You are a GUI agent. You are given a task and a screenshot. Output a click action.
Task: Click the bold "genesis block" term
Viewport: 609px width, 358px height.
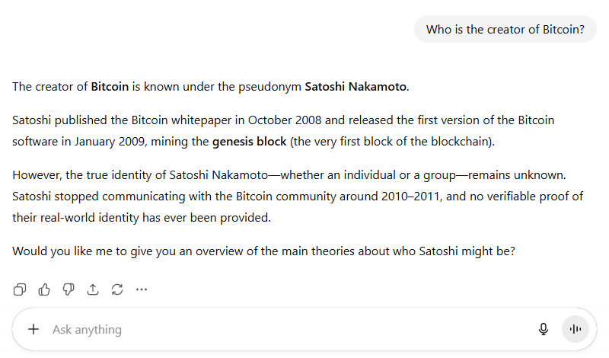click(x=250, y=142)
